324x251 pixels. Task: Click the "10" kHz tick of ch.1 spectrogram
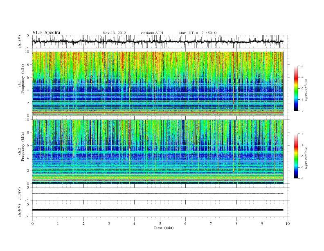[28, 52]
